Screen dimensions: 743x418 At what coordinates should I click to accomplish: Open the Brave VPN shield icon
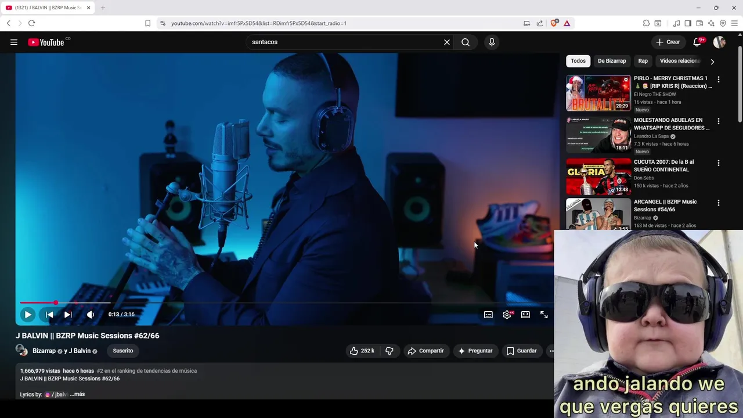coord(723,23)
